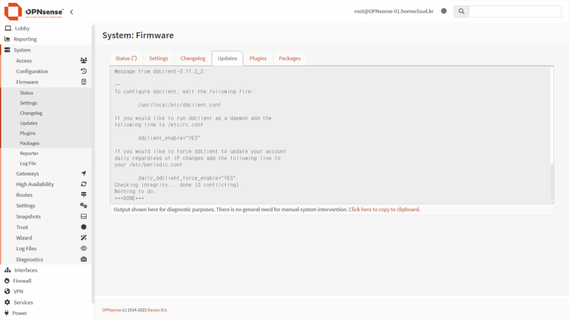Switch to the Changelog tab
Viewport: 569px width, 320px height.
[x=193, y=58]
